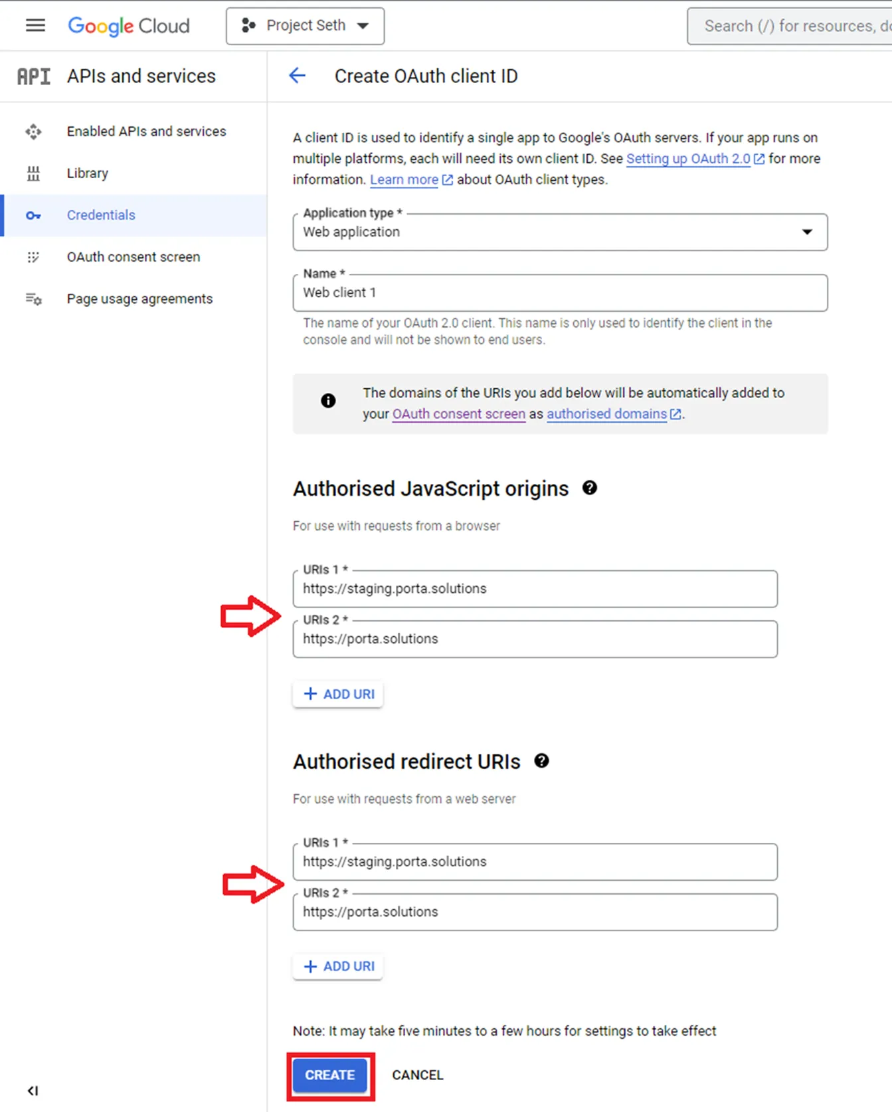Select the Credentials key icon
The image size is (892, 1112).
(33, 215)
